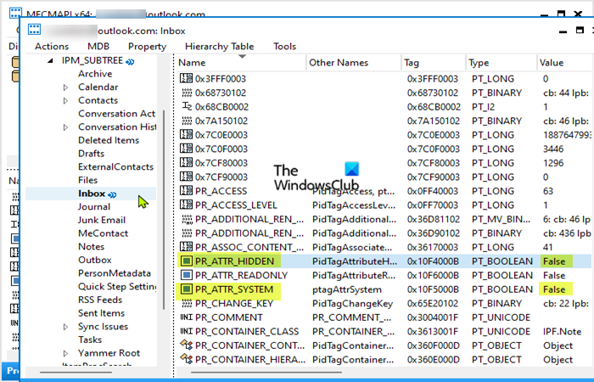594x382 pixels.
Task: Select the MeContact folder
Action: point(103,233)
